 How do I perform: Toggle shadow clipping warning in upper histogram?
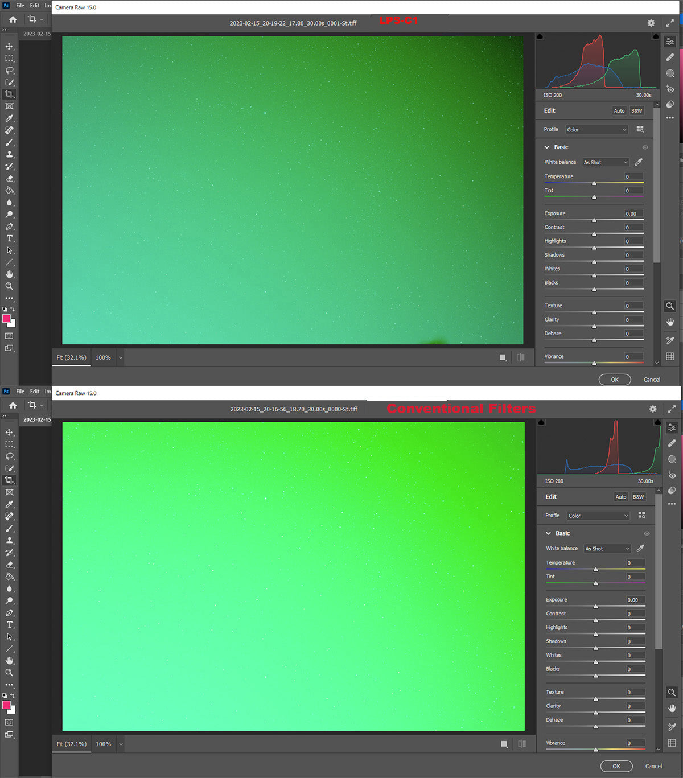540,36
